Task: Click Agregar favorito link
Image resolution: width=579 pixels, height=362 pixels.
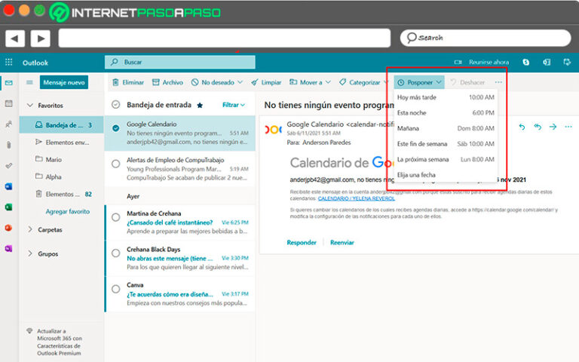Action: pyautogui.click(x=68, y=211)
